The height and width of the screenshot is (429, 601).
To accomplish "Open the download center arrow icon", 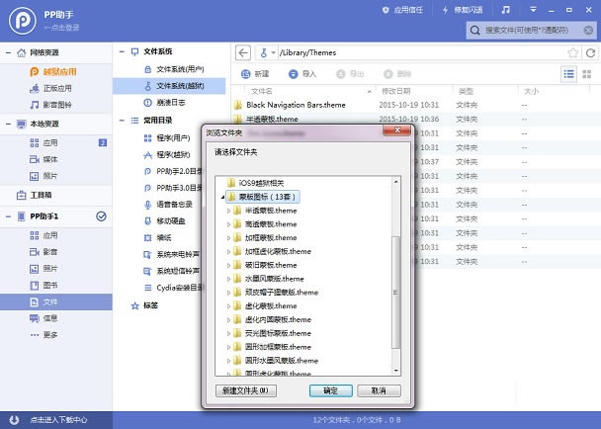I will [x=14, y=420].
